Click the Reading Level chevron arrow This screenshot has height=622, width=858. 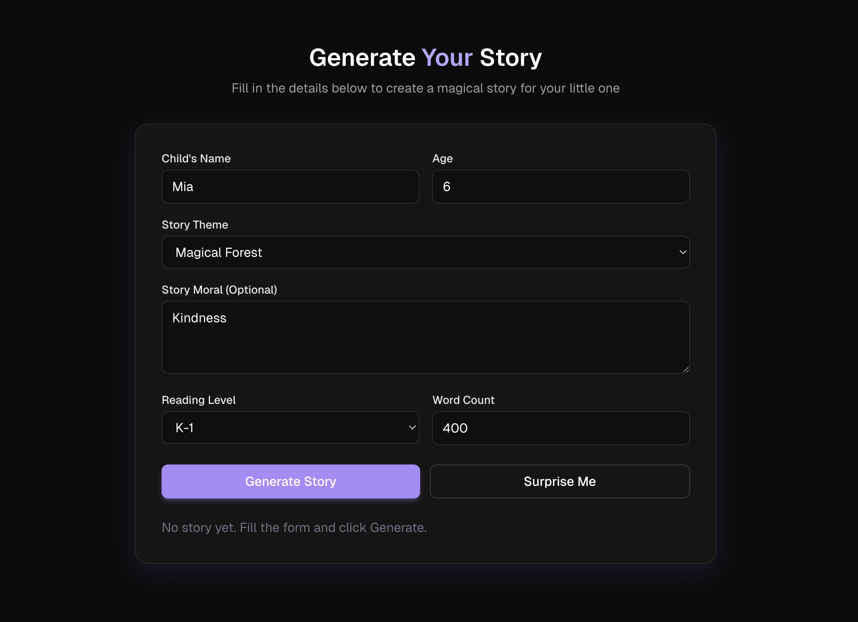coord(412,427)
